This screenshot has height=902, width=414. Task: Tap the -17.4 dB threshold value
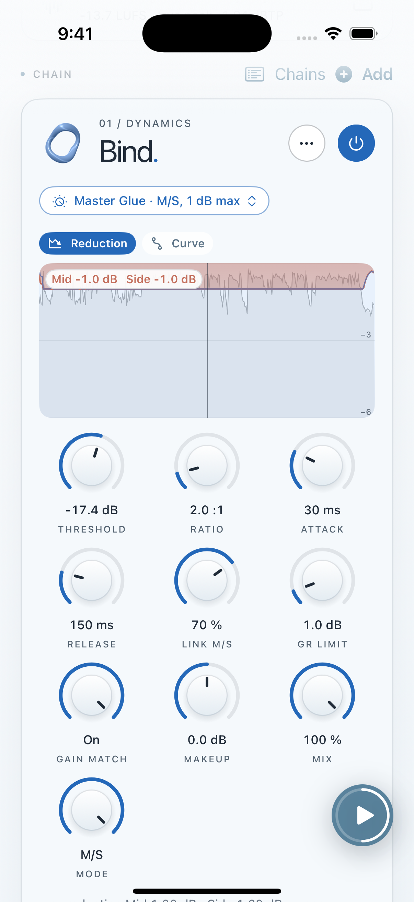pos(92,510)
